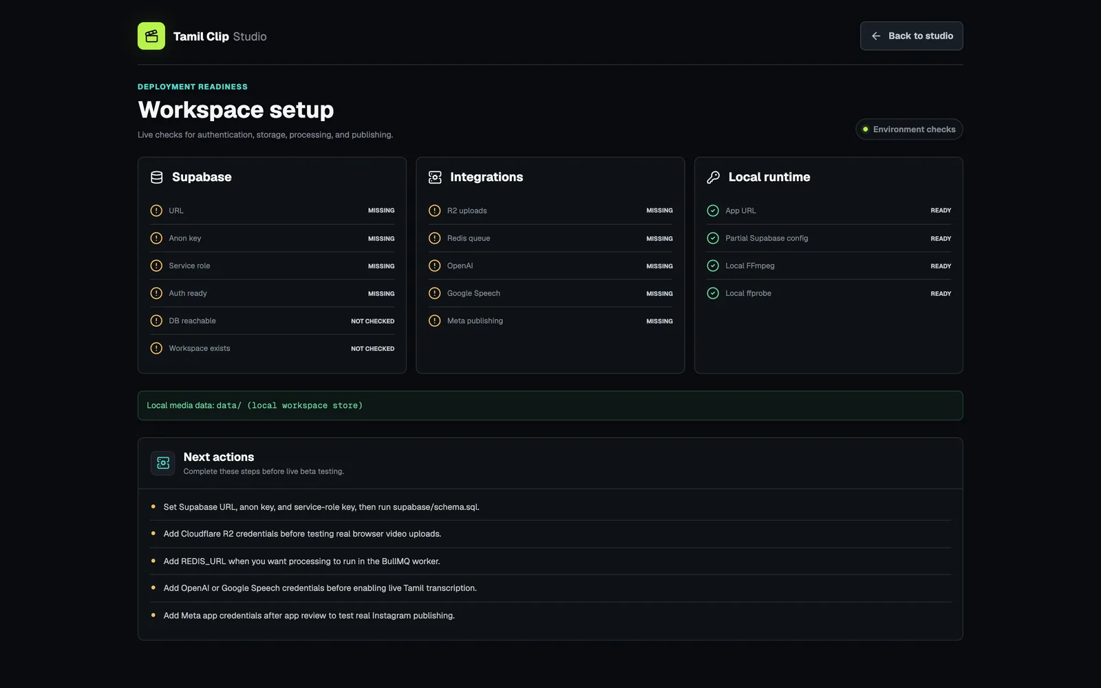1101x688 pixels.
Task: Click the DEPLOYMENT READINESS label
Action: (193, 87)
